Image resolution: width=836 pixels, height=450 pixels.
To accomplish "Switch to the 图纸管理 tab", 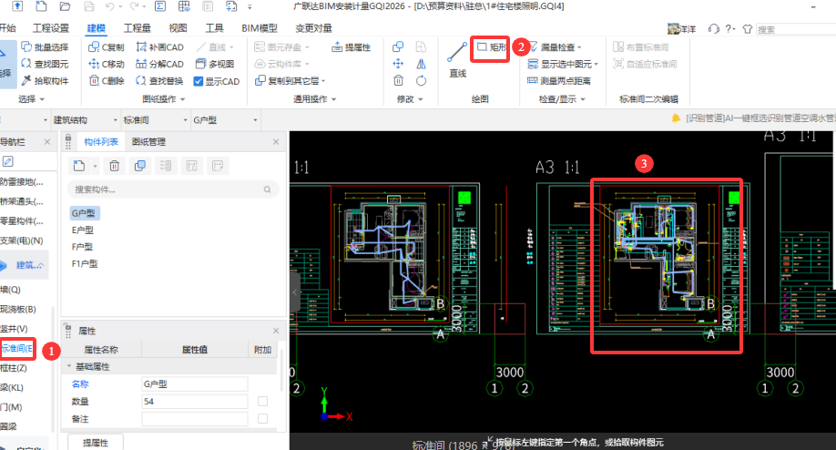I will coord(148,142).
